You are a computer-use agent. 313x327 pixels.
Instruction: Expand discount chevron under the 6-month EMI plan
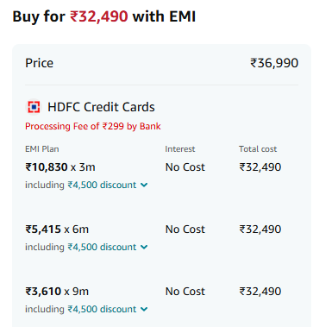[x=144, y=247]
